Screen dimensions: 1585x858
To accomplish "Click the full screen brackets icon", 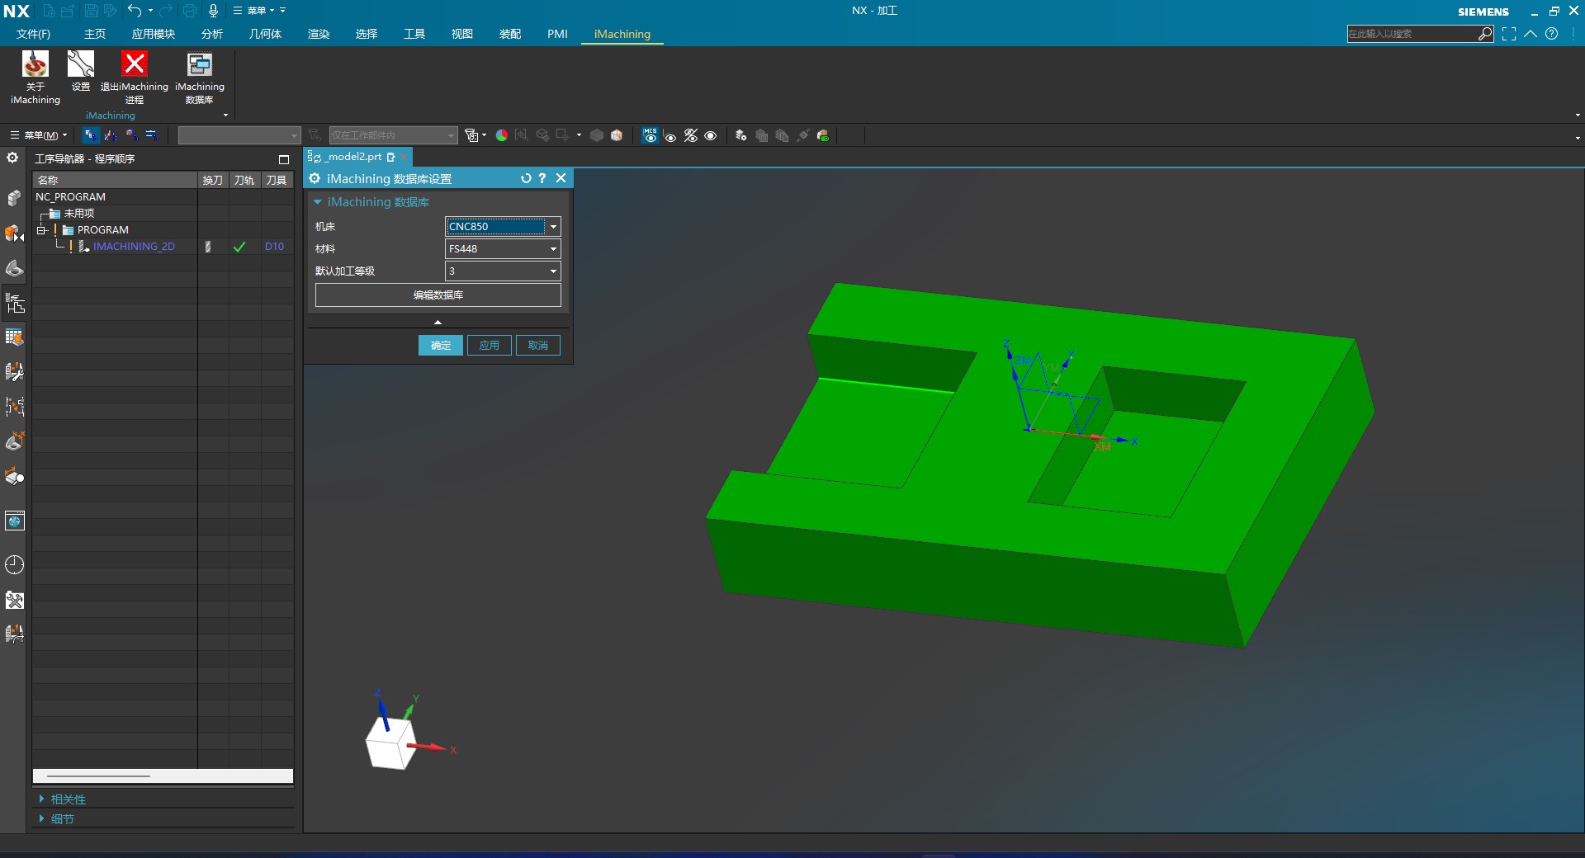I will point(1509,34).
